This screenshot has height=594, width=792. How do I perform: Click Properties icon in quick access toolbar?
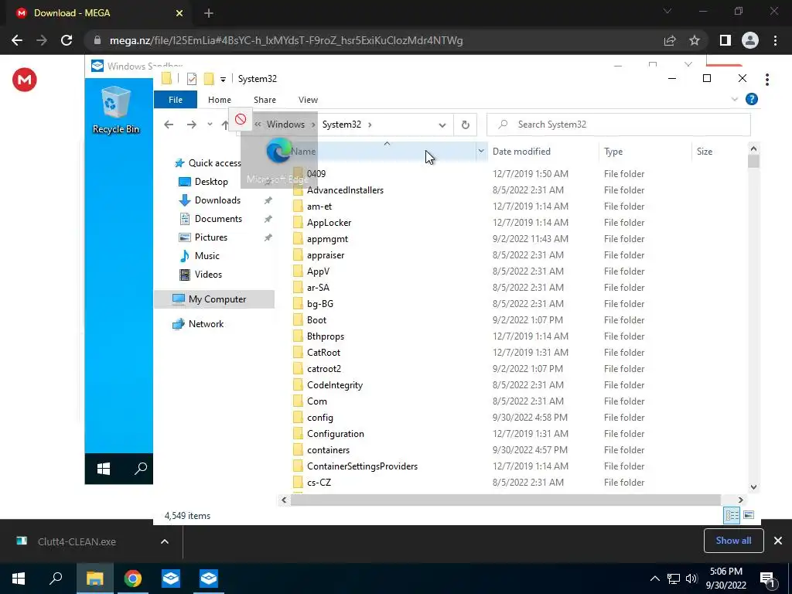click(192, 79)
